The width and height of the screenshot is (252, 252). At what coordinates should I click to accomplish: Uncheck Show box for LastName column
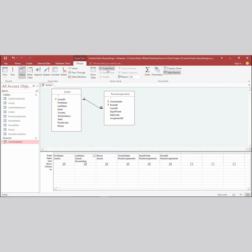tap(85, 164)
